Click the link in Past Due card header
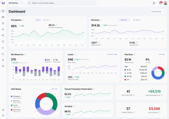 coord(162,54)
